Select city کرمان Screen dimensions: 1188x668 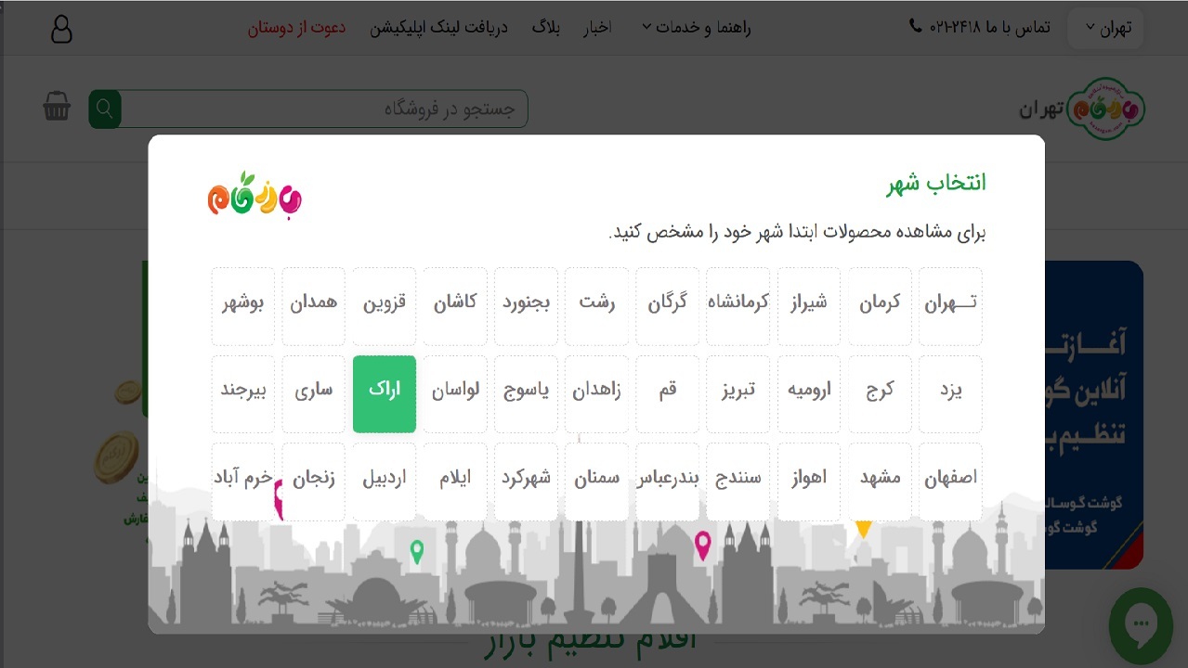click(880, 306)
